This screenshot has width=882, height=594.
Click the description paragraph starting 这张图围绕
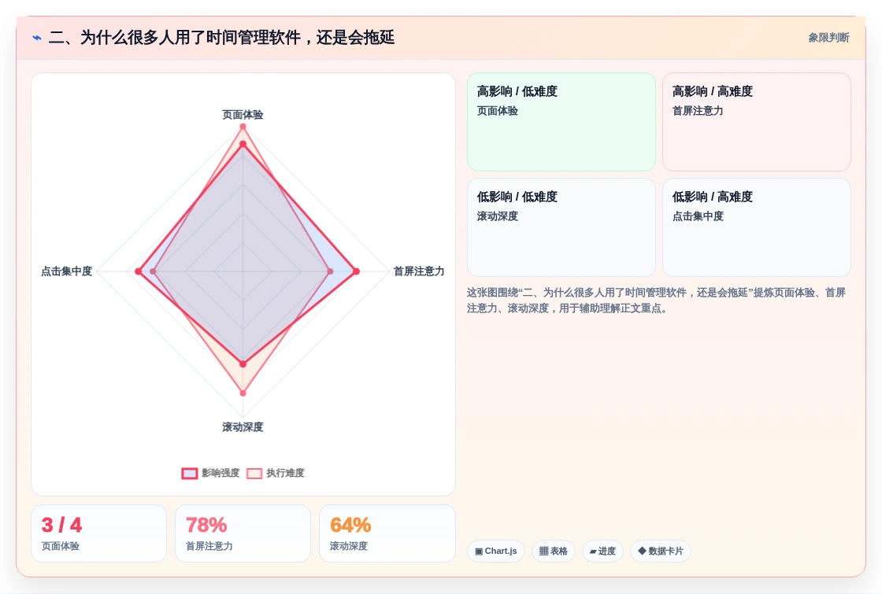click(x=657, y=301)
